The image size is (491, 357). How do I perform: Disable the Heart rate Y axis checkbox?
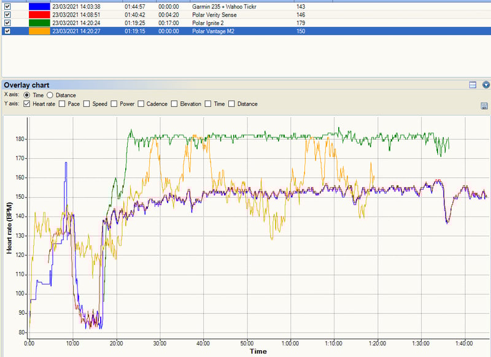pyautogui.click(x=26, y=104)
